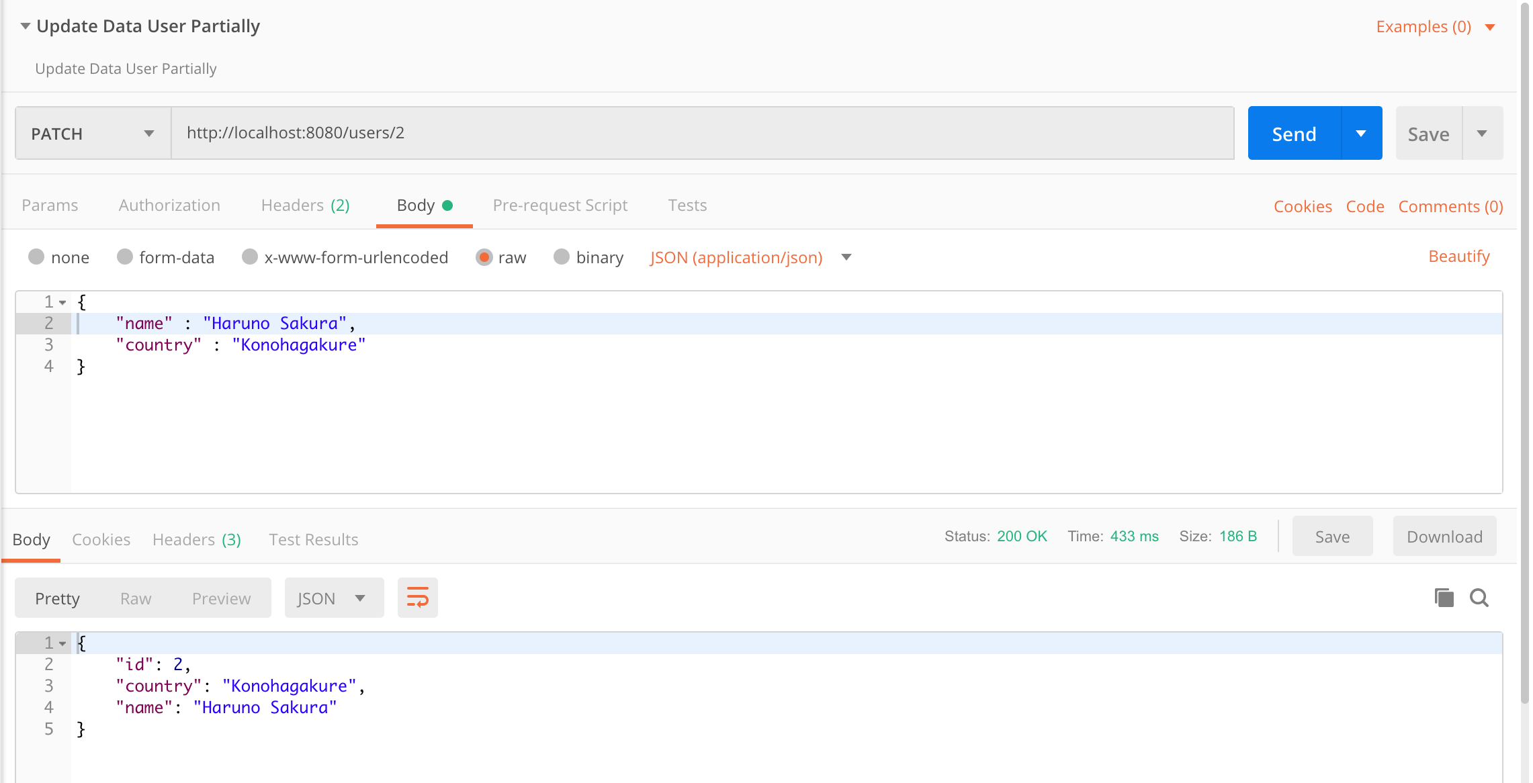This screenshot has height=783, width=1533.
Task: Click the wrap lines icon in response toolbar
Action: coord(417,598)
